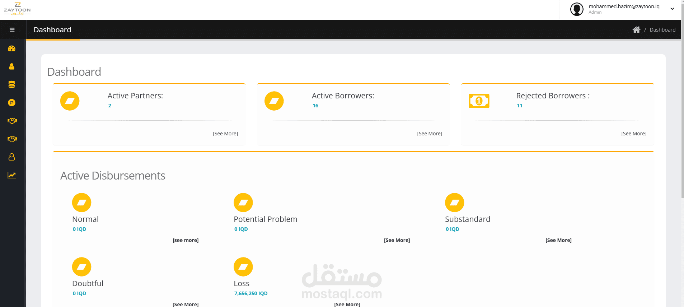Click the Doubtful disbursement icon
The width and height of the screenshot is (684, 307).
[82, 267]
